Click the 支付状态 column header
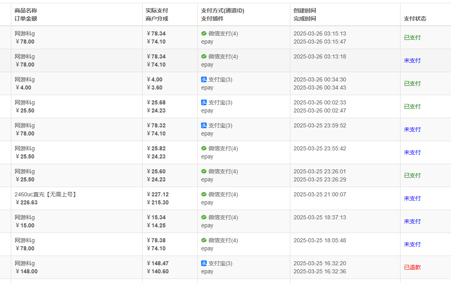The image size is (451, 283). point(415,19)
